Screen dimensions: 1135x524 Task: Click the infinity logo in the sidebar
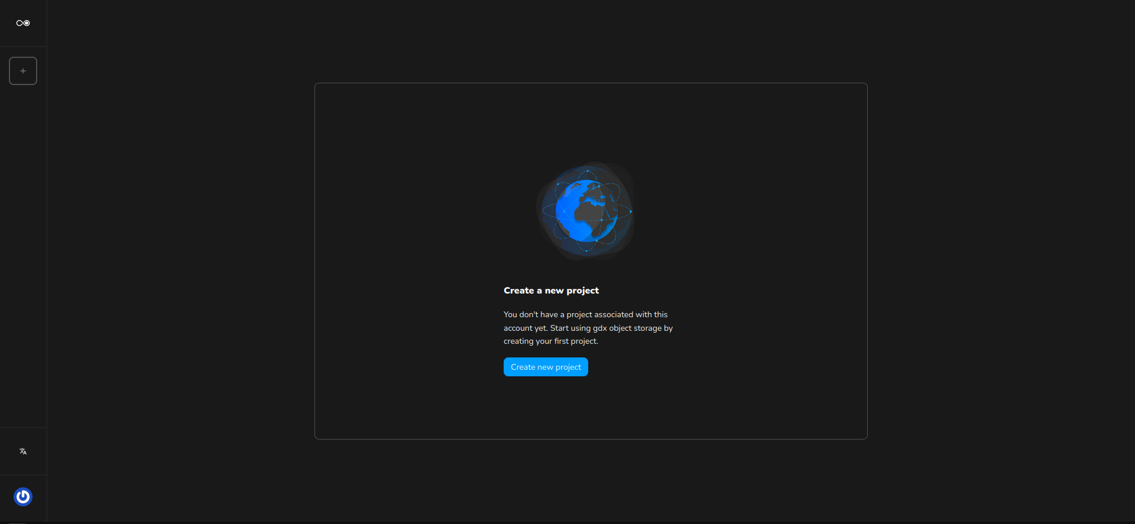pos(23,23)
